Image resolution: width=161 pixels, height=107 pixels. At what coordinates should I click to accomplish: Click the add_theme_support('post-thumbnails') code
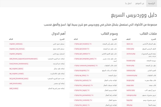coord(24,59)
